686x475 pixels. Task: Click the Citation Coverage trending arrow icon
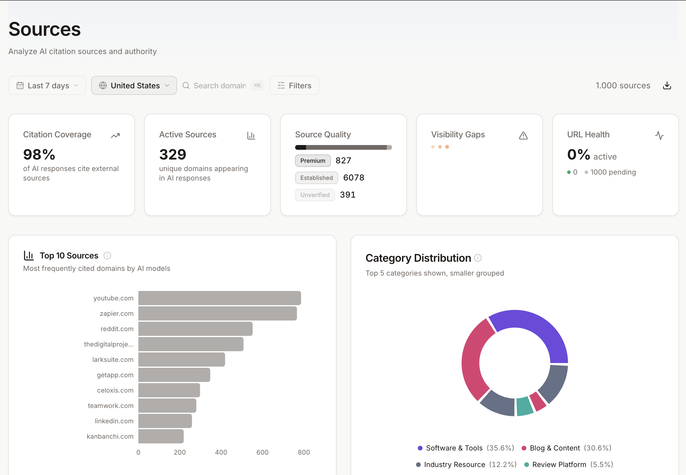[115, 136]
